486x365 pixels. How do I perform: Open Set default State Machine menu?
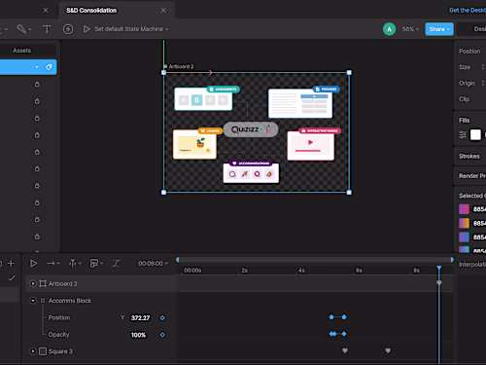click(x=131, y=29)
